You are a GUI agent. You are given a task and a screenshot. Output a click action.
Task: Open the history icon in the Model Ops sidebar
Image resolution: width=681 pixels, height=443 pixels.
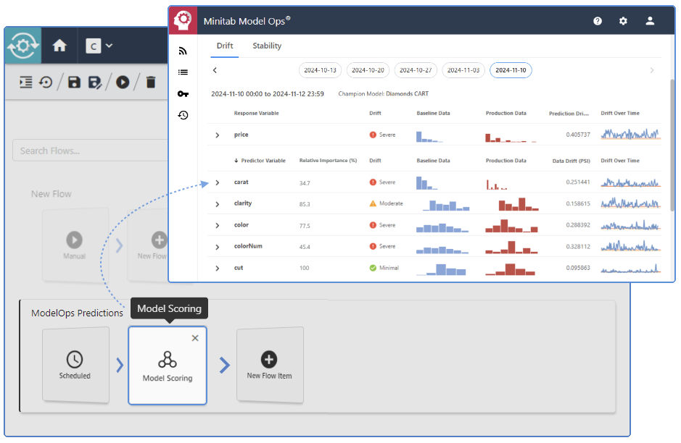coord(183,114)
